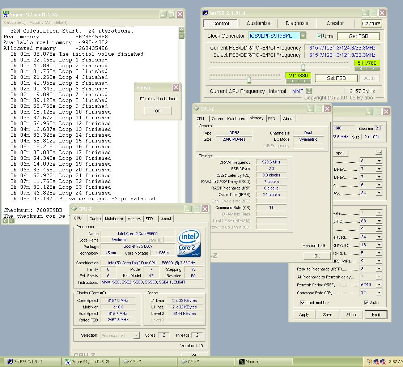Click the taskbar clock showing 3:57 AM
The image size is (403, 367).
(395, 362)
